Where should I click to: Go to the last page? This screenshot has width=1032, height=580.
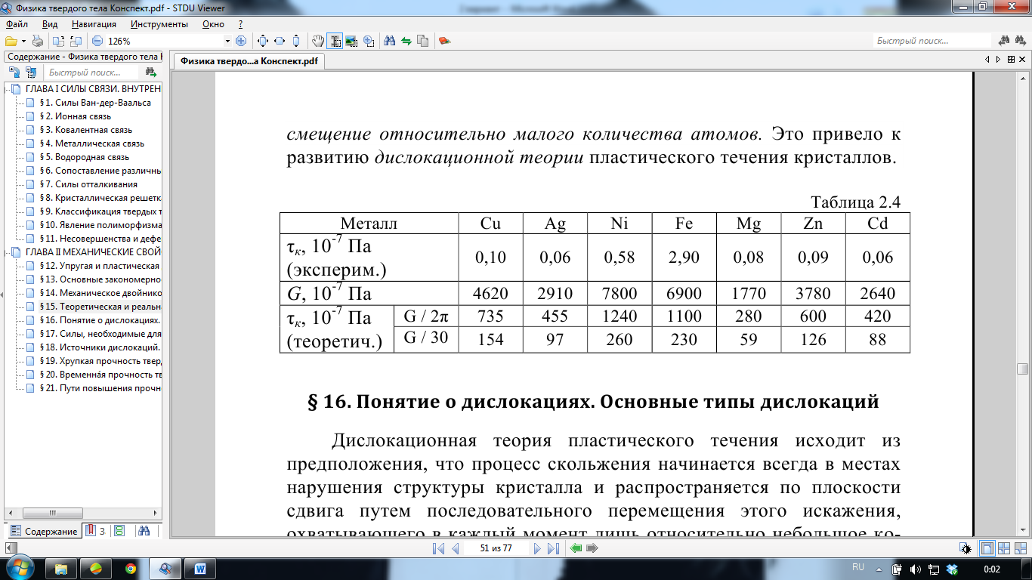click(x=554, y=548)
